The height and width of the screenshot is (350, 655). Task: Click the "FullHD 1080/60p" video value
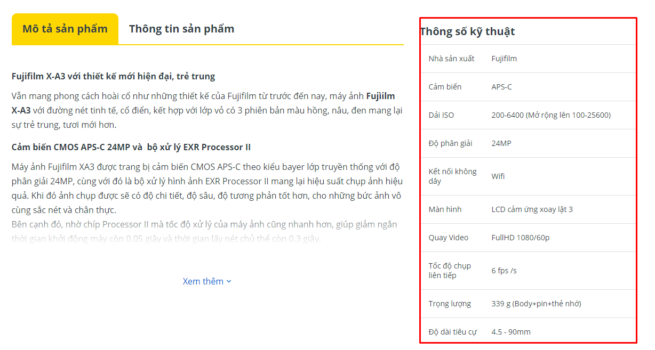pos(521,238)
